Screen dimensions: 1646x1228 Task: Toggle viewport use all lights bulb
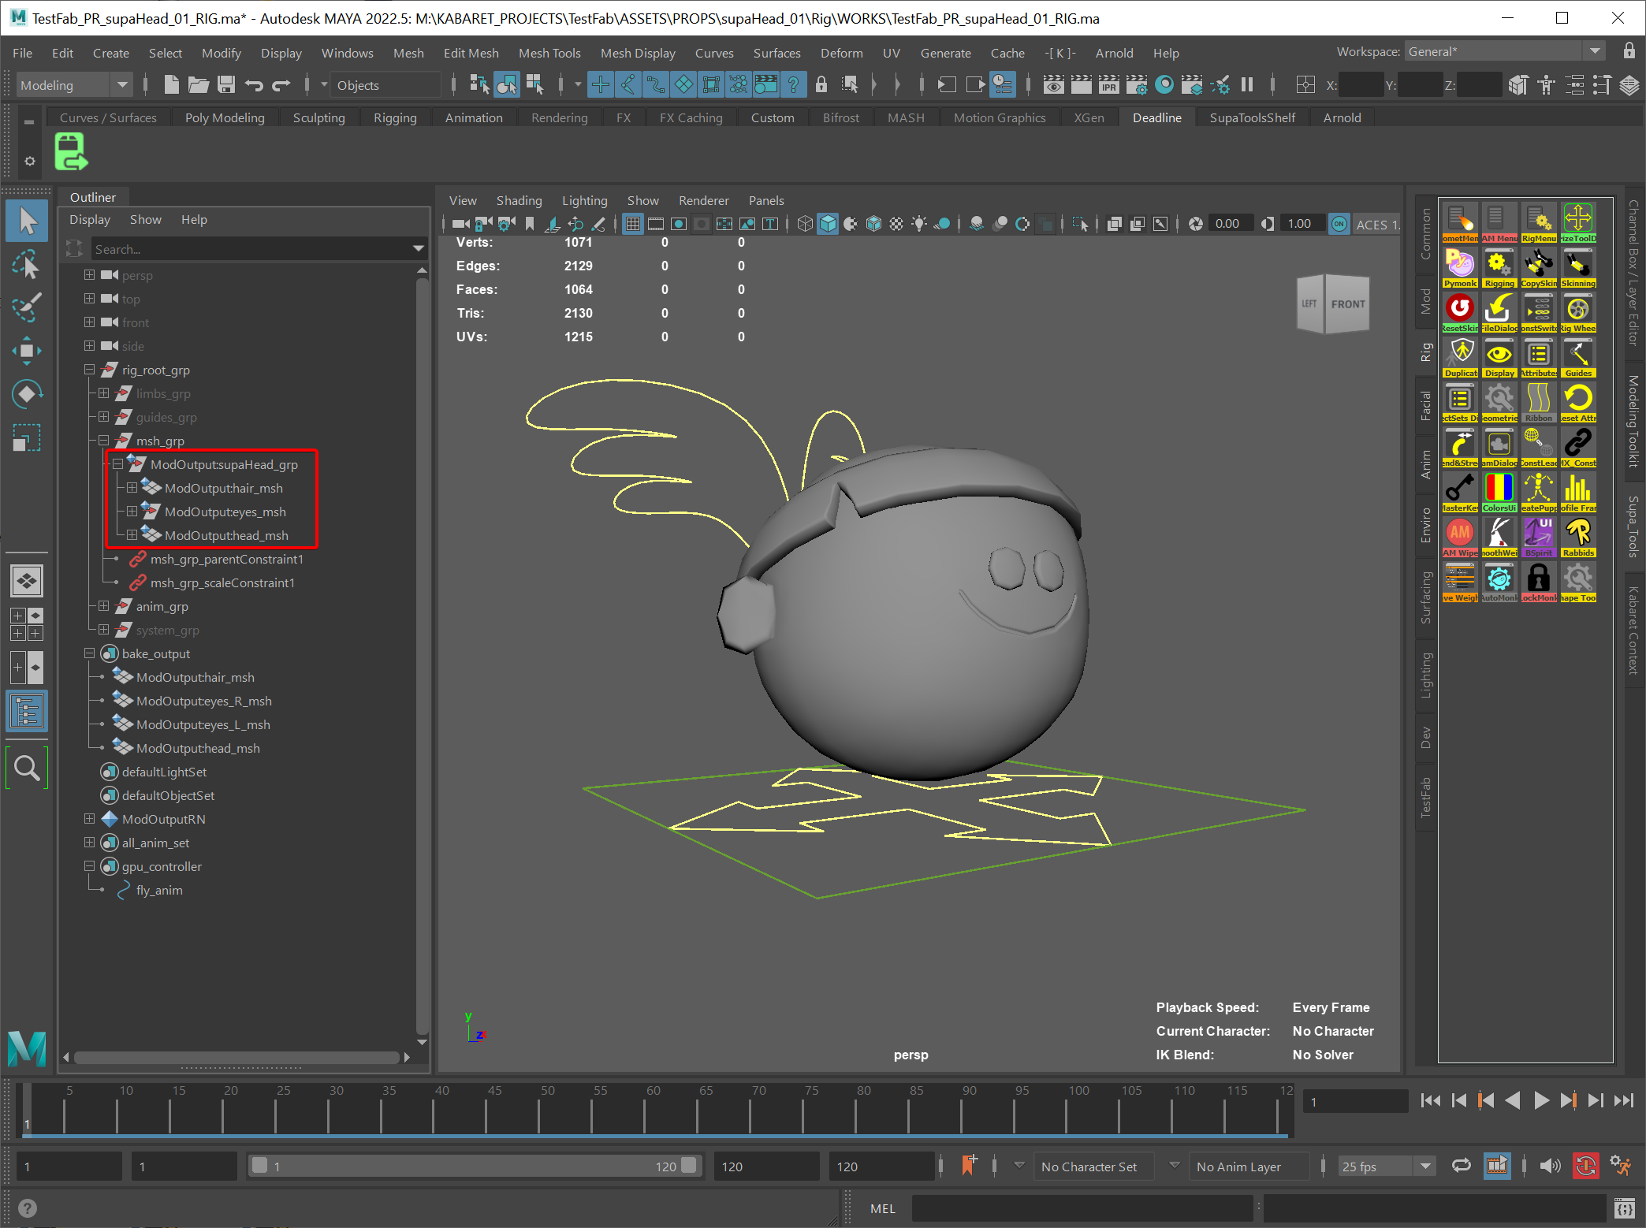(919, 224)
